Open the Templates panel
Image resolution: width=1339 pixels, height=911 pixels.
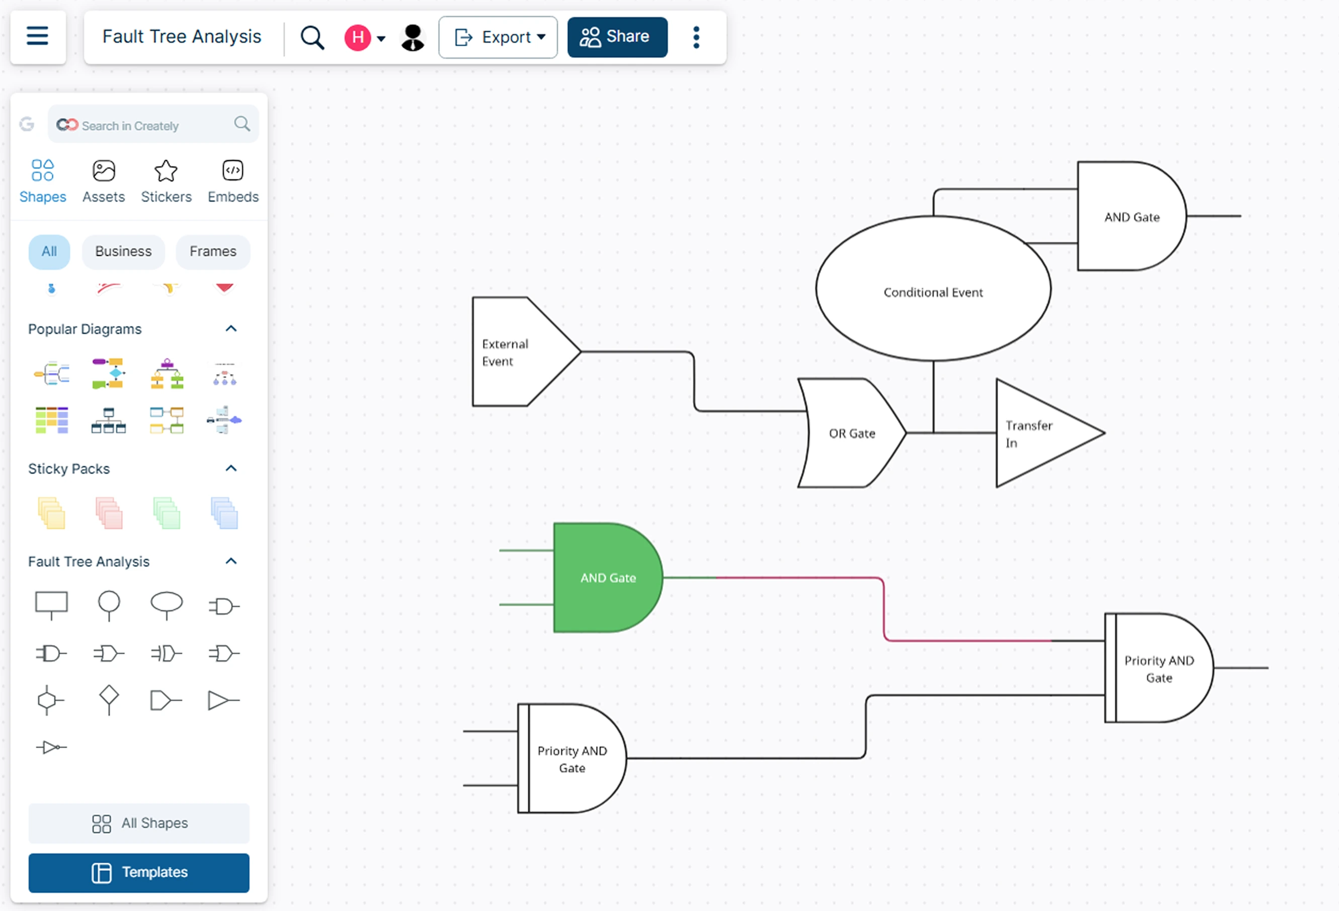tap(139, 872)
